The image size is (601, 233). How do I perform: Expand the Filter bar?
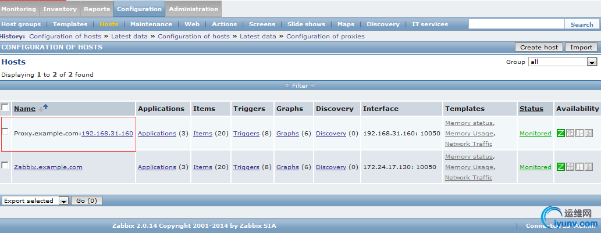tap(300, 85)
